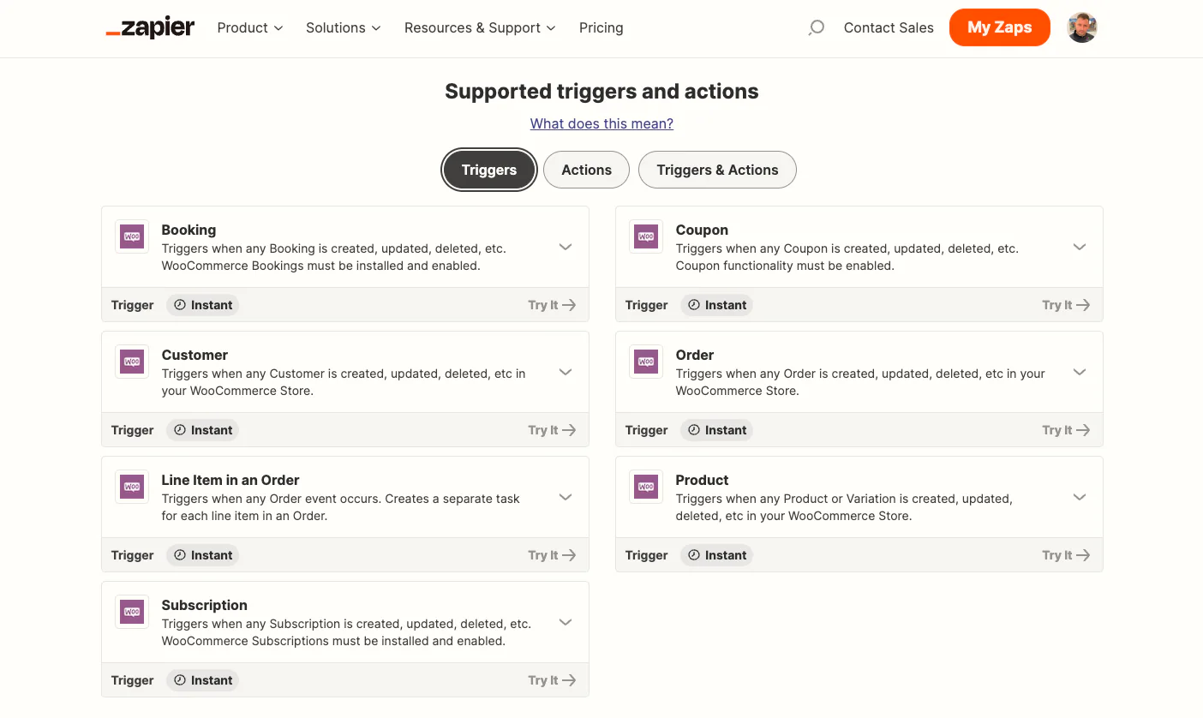Open search via the magnifier icon
Image resolution: width=1203 pixels, height=718 pixels.
tap(817, 27)
